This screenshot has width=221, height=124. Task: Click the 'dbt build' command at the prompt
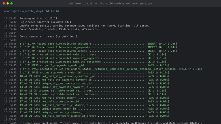52,11
